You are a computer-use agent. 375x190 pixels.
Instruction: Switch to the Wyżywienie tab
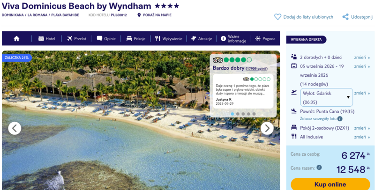point(169,39)
